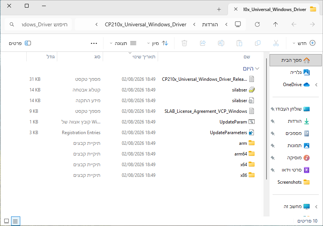The width and height of the screenshot is (323, 226).
Task: Click the New item plus icon
Action: (312, 43)
